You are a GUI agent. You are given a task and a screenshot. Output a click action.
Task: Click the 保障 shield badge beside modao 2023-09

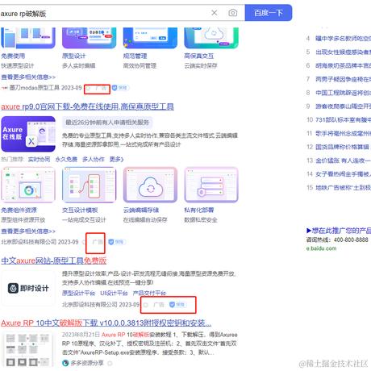pos(119,88)
